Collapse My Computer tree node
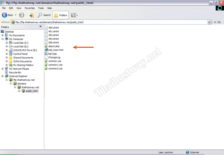 pos(2,39)
